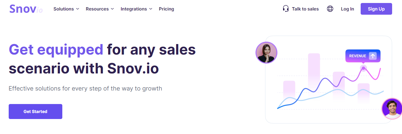This screenshot has height=134, width=402.
Task: Click the chevron next to Resources
Action: pyautogui.click(x=112, y=9)
